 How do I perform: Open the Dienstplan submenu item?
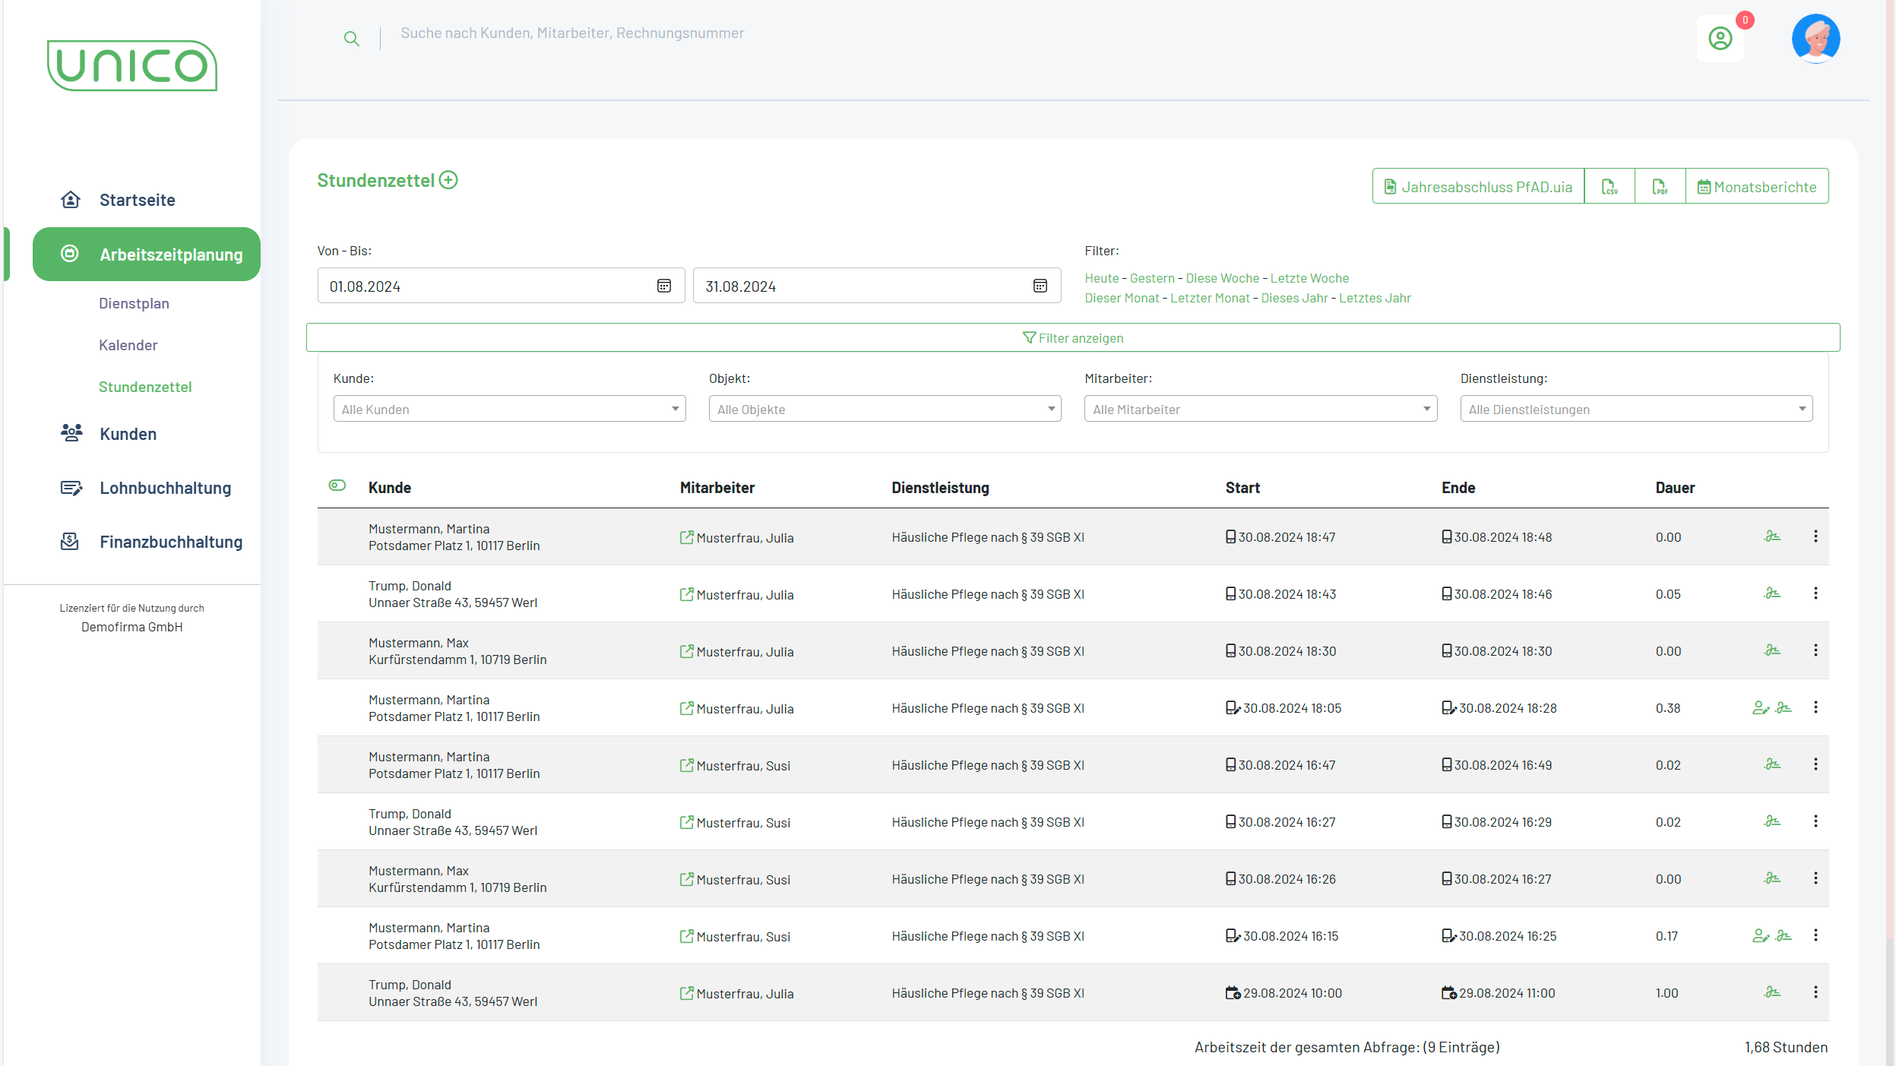134,303
